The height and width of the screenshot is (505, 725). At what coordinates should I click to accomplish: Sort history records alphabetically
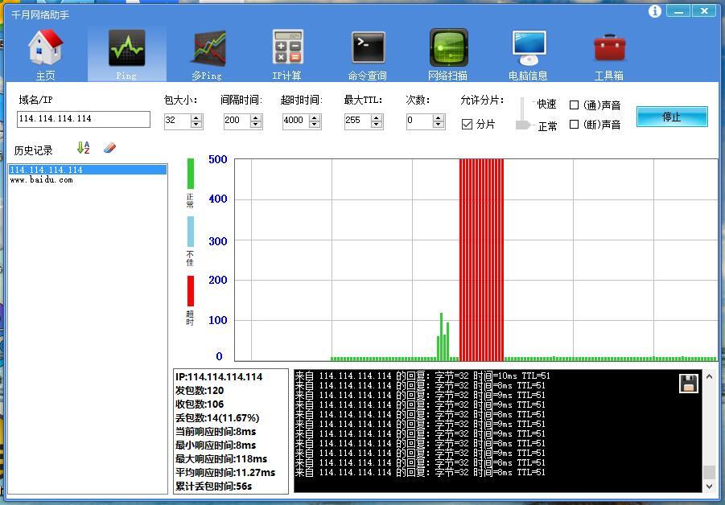coord(83,148)
